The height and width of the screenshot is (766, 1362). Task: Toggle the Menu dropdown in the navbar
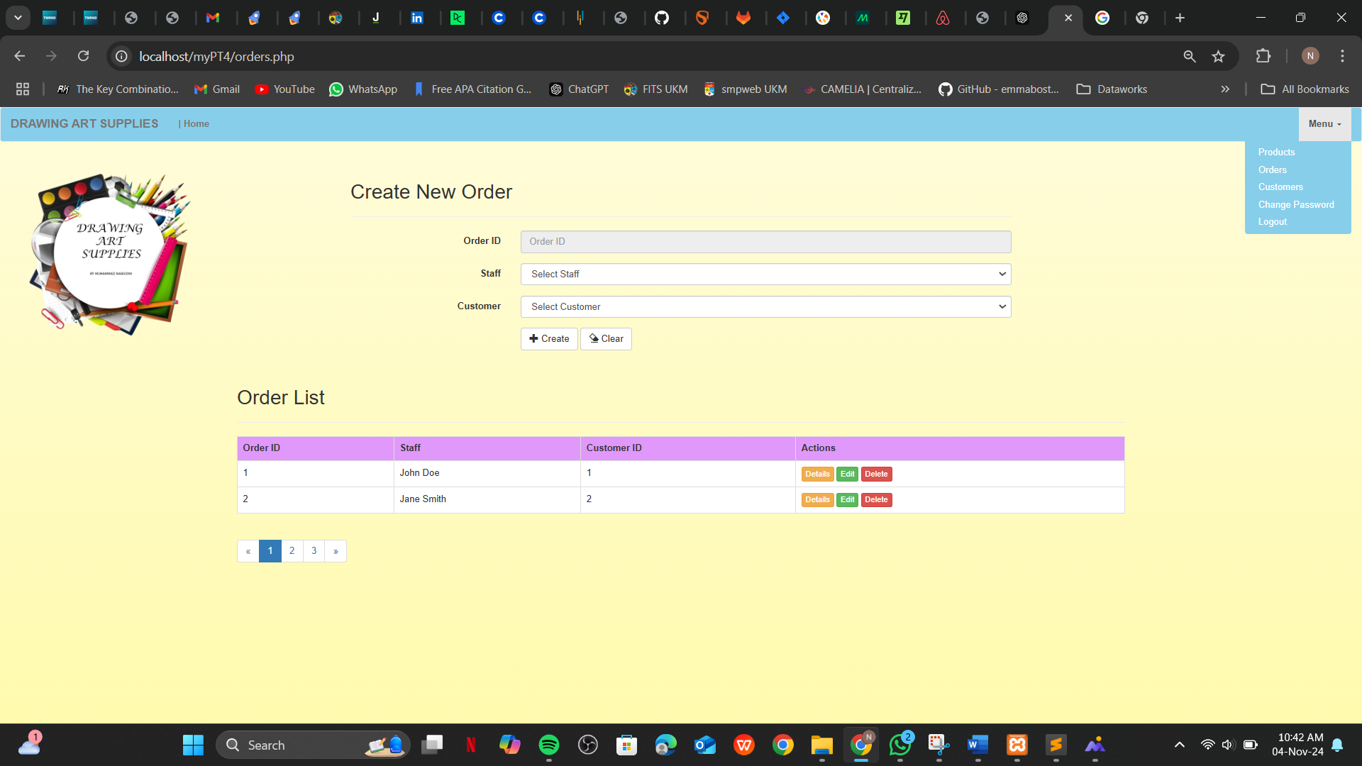click(x=1324, y=123)
